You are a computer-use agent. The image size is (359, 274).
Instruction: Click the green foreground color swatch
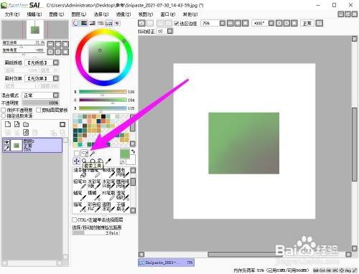(x=125, y=153)
